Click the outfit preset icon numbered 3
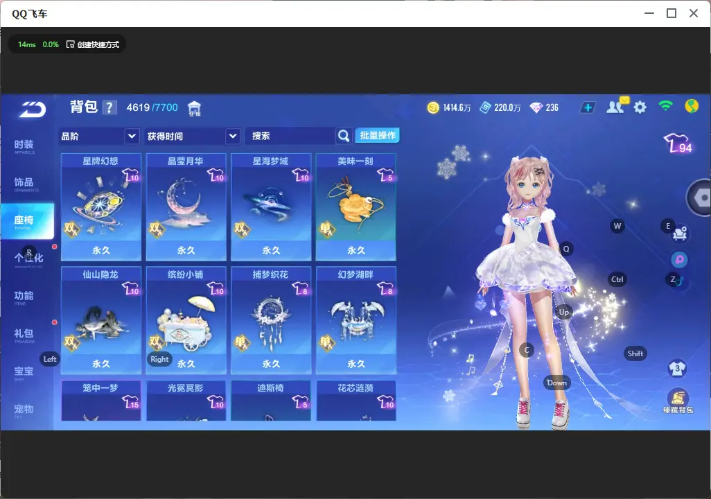This screenshot has height=499, width=711. tap(678, 368)
